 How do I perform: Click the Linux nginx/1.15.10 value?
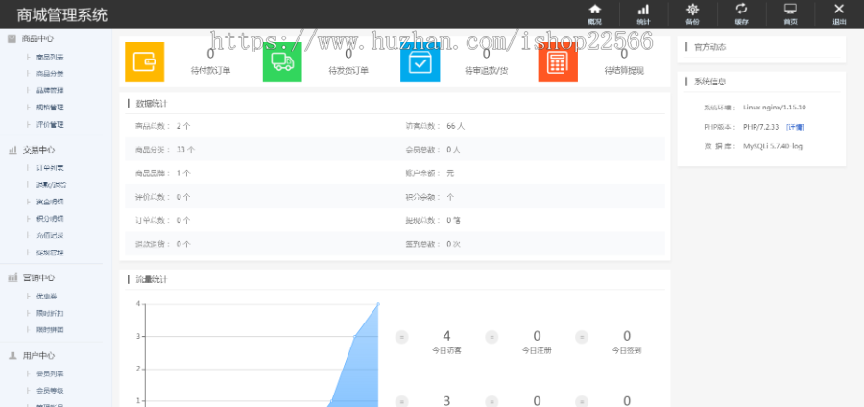774,108
